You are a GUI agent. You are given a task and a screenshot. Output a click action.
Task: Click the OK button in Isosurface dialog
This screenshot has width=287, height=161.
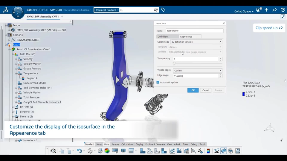click(193, 90)
